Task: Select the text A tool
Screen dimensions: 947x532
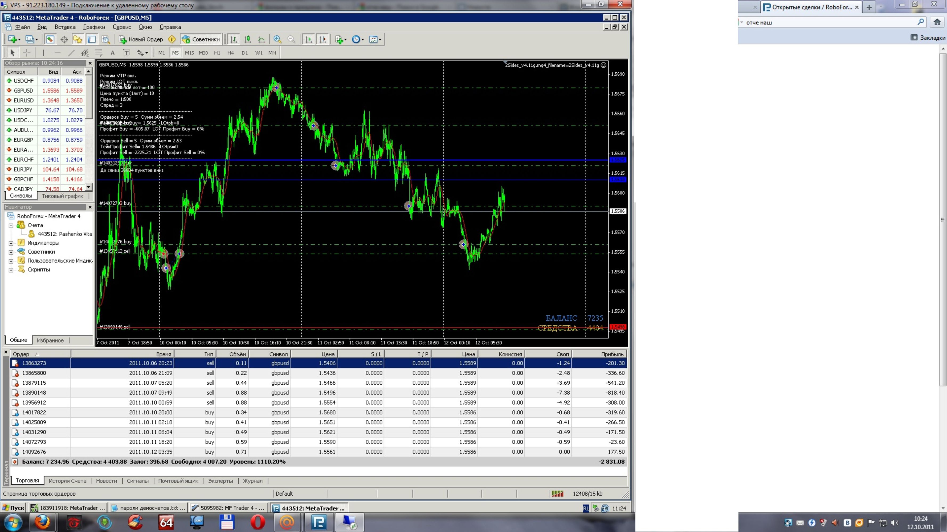Action: click(112, 53)
